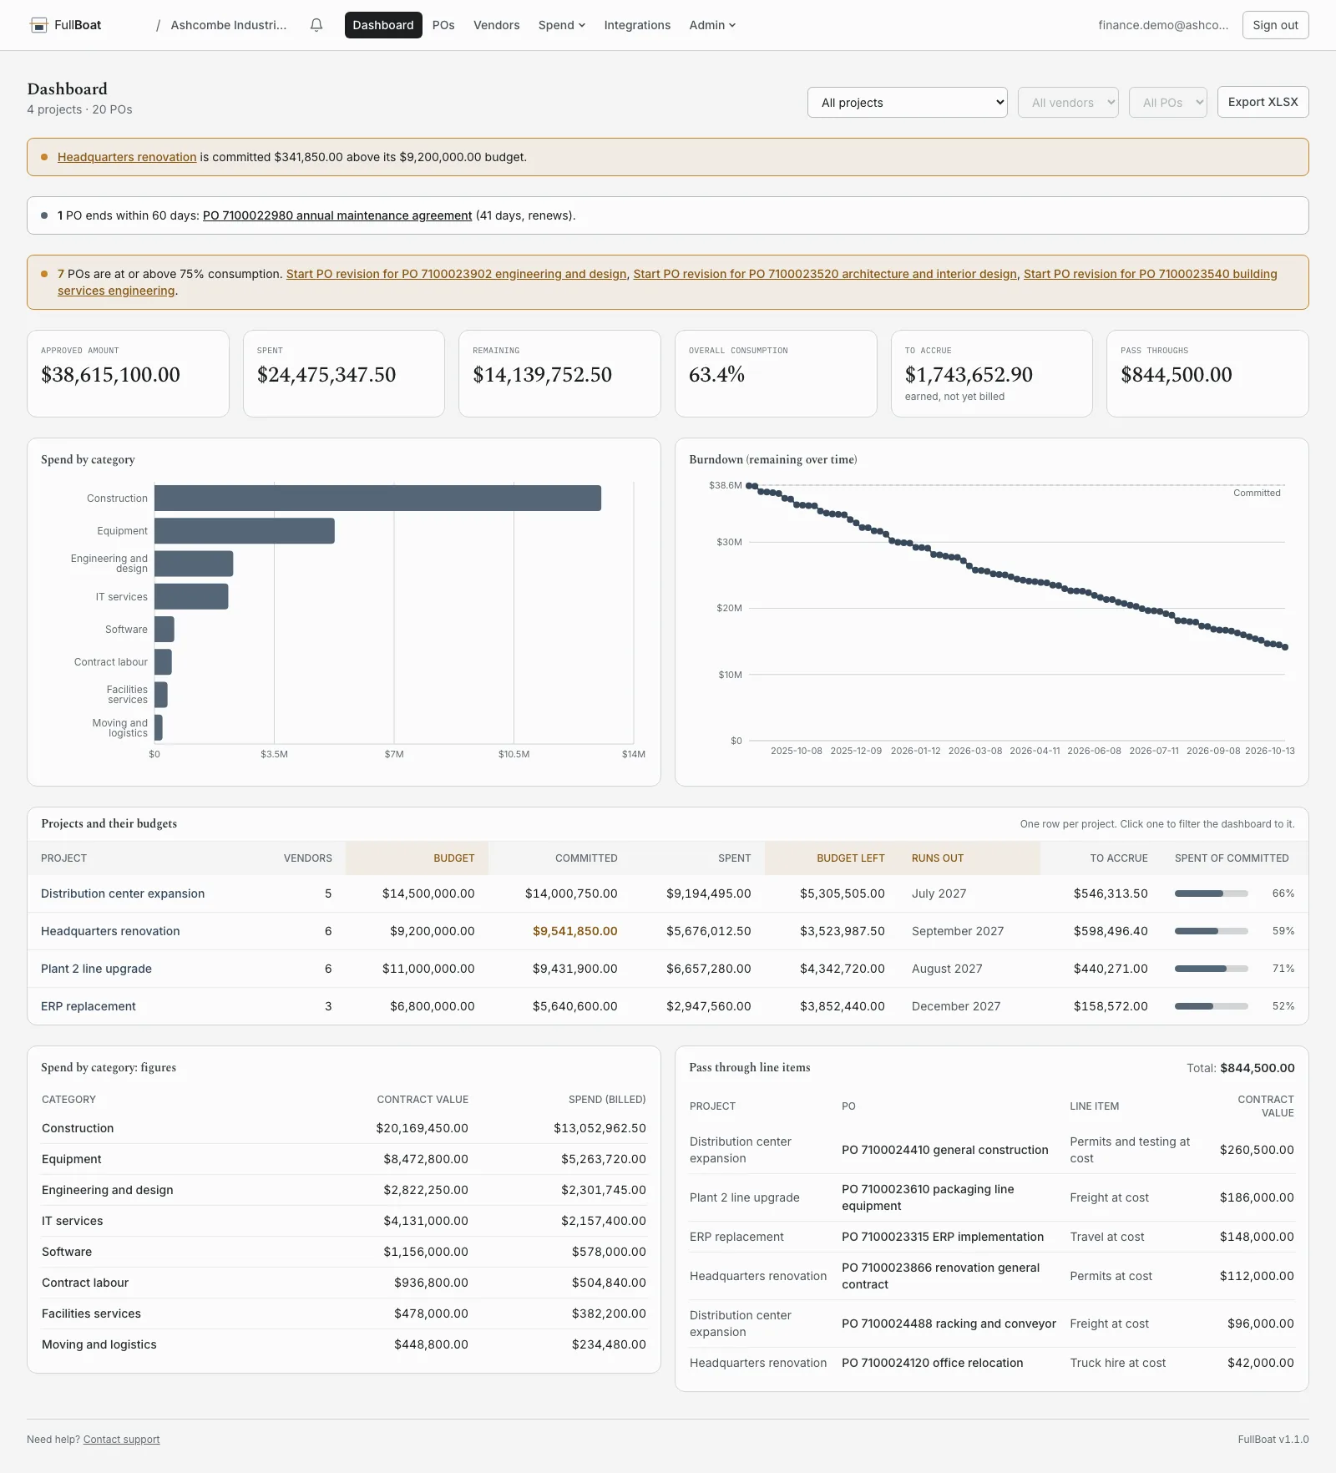The height and width of the screenshot is (1473, 1336).
Task: Click the Distribution center 66% progress bar
Action: [1212, 893]
